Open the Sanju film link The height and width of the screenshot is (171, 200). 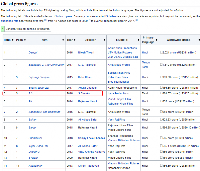click(x=32, y=128)
